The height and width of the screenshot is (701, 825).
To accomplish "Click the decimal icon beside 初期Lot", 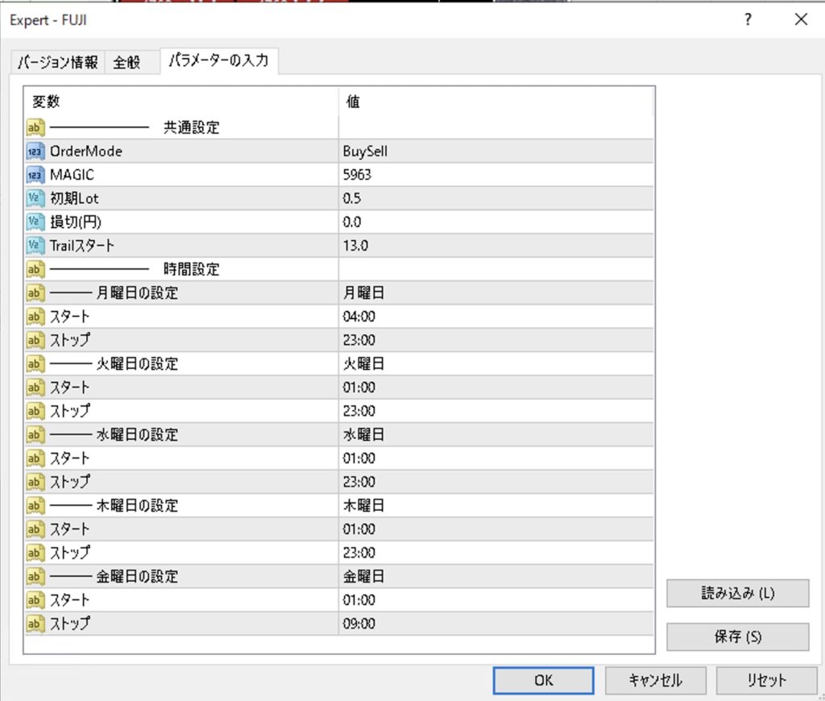I will tap(35, 198).
